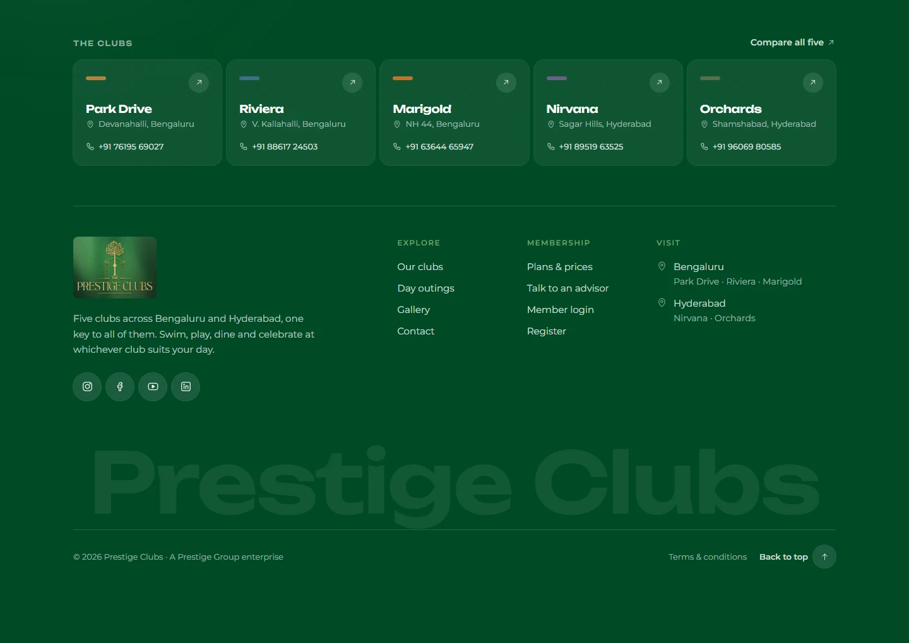Open the Marigold card arrow icon

pos(506,83)
